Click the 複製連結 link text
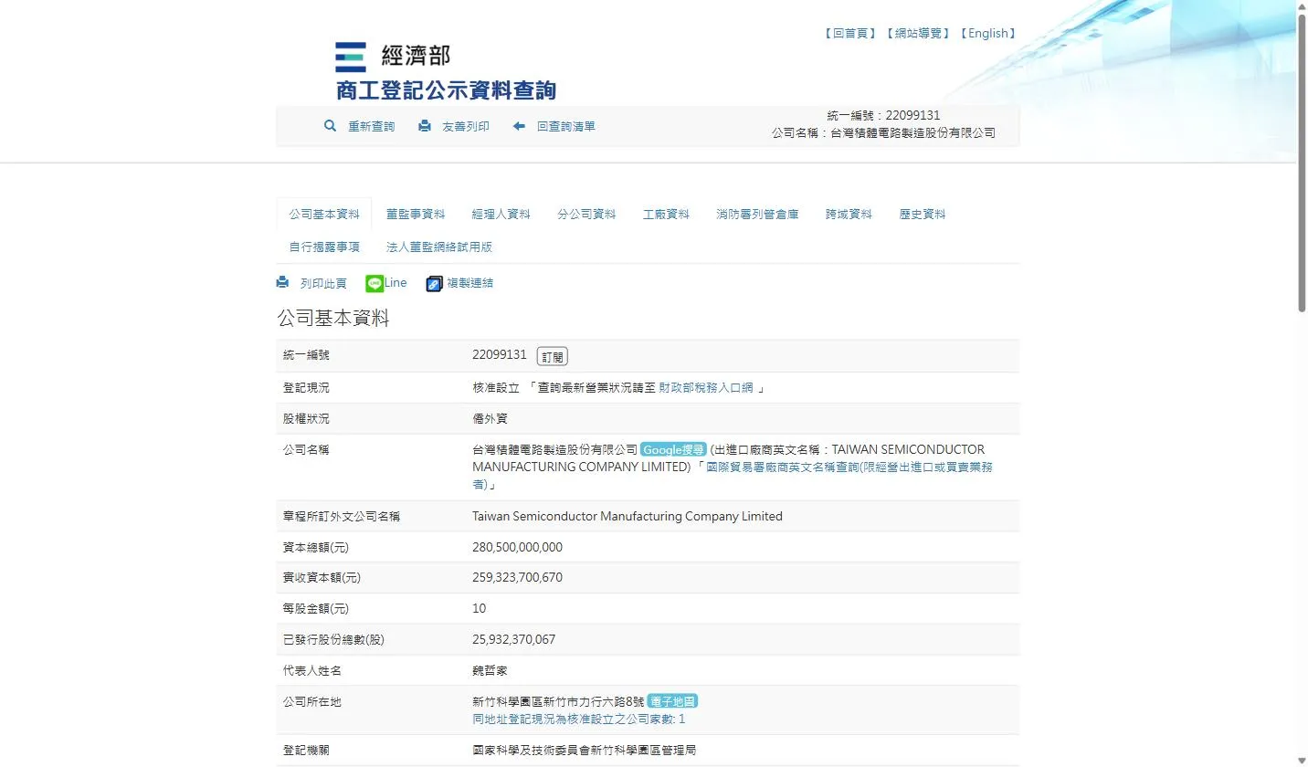The height and width of the screenshot is (767, 1308). pos(469,283)
